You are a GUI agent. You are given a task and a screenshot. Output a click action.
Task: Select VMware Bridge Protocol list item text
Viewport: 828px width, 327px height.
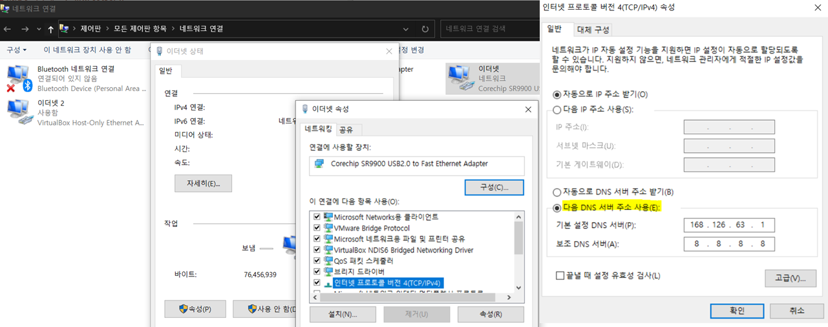[372, 228]
